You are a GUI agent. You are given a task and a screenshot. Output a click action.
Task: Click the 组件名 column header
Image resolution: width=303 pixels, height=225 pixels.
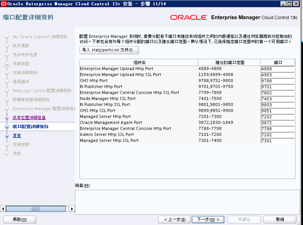[x=139, y=63]
